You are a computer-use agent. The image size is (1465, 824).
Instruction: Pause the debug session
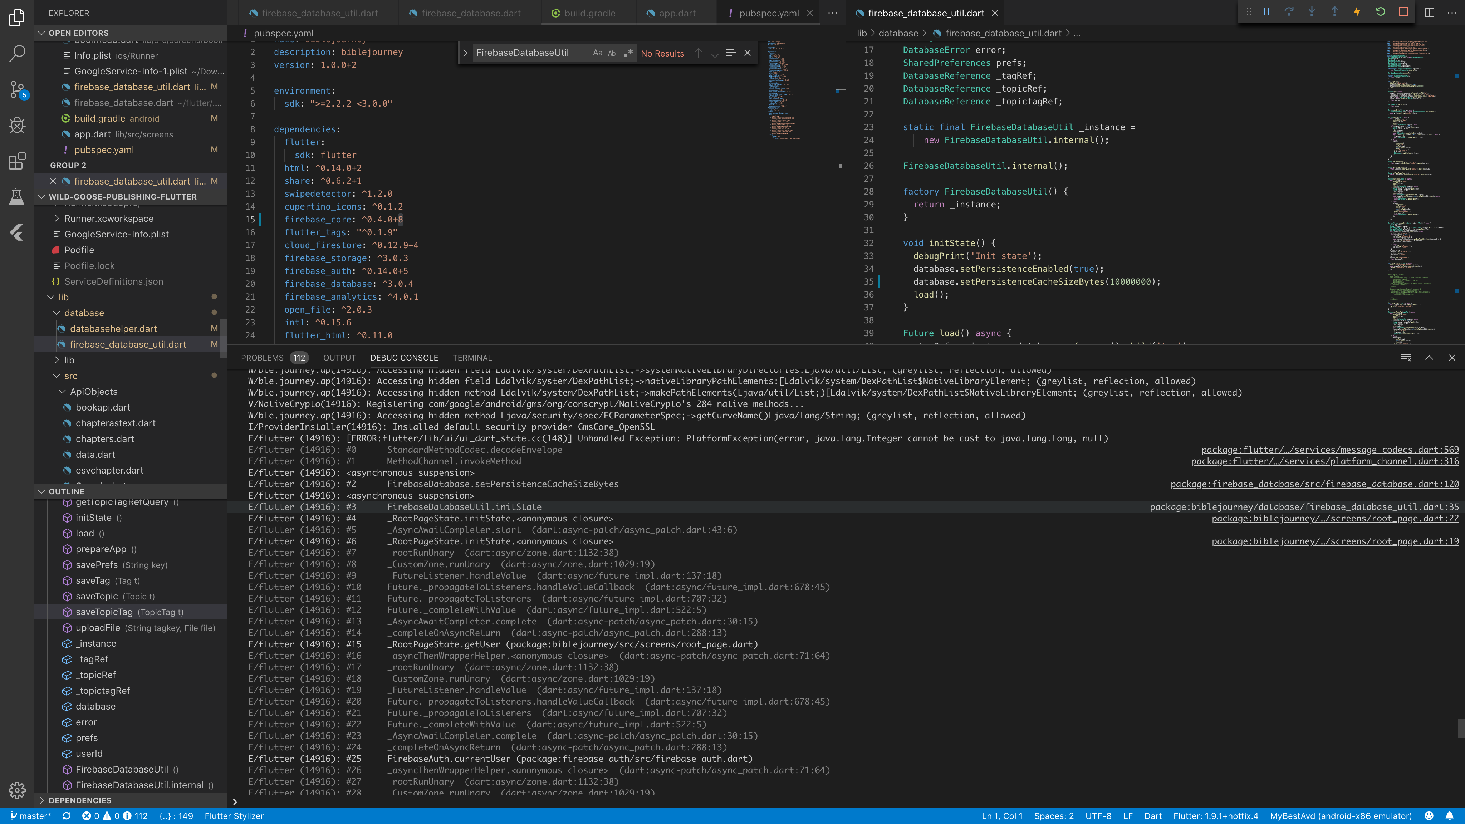1266,11
